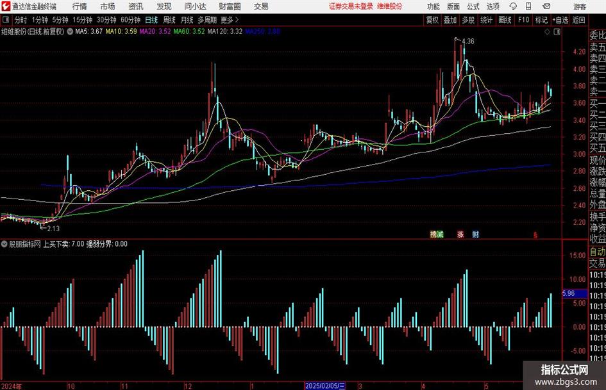
Task: Click the 复权 toolbar button
Action: coord(432,20)
